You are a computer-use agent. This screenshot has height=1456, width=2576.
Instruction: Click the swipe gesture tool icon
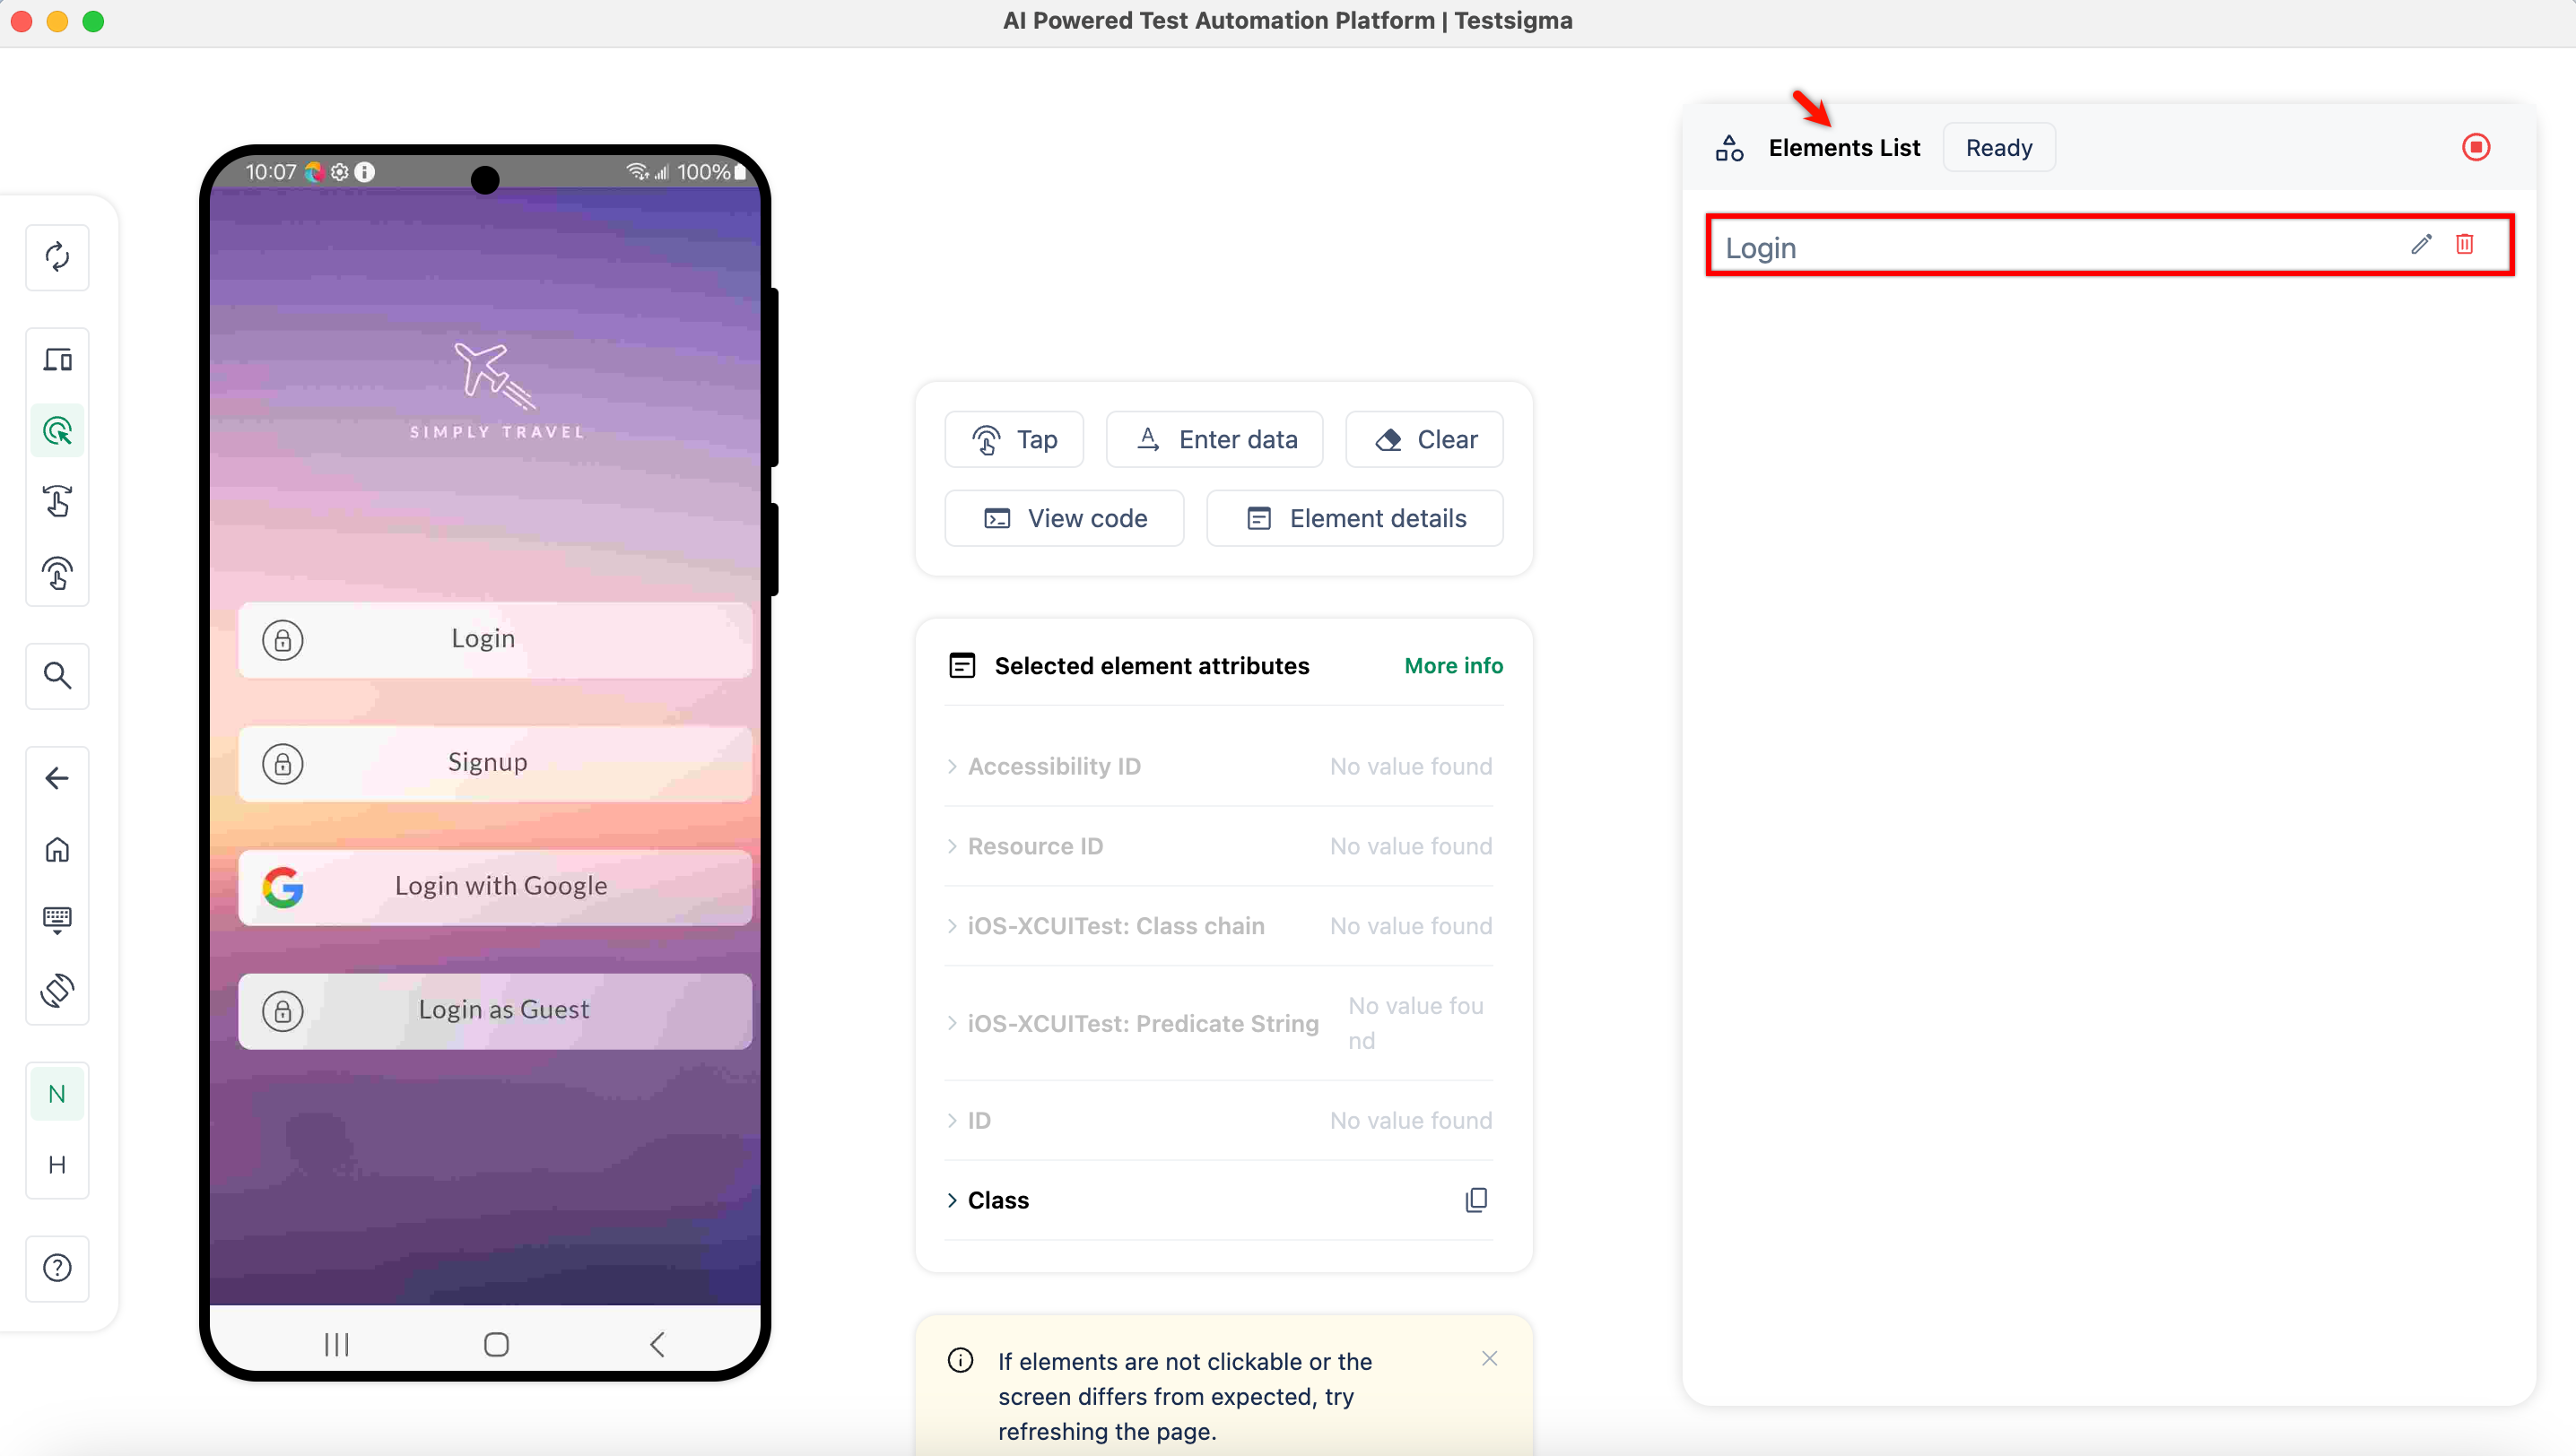57,501
